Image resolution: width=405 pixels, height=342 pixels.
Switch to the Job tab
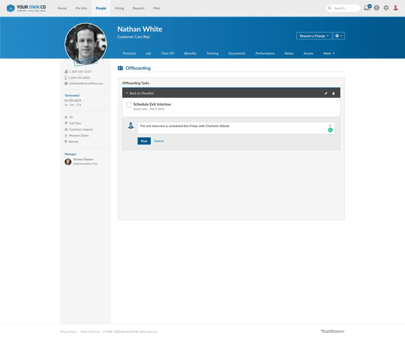coord(148,53)
